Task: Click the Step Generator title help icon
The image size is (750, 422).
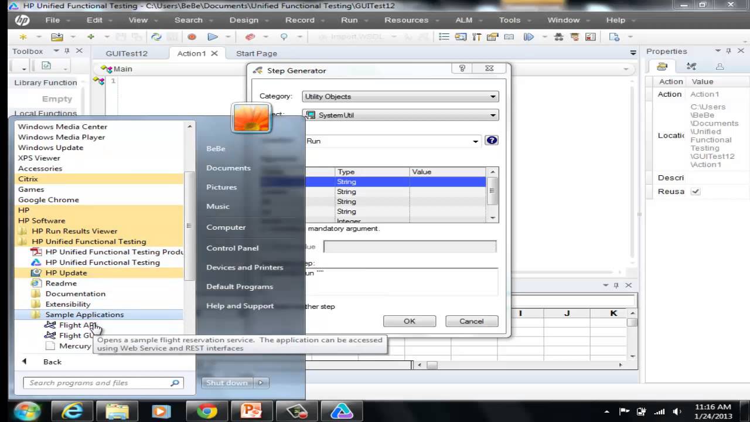Action: coord(462,68)
